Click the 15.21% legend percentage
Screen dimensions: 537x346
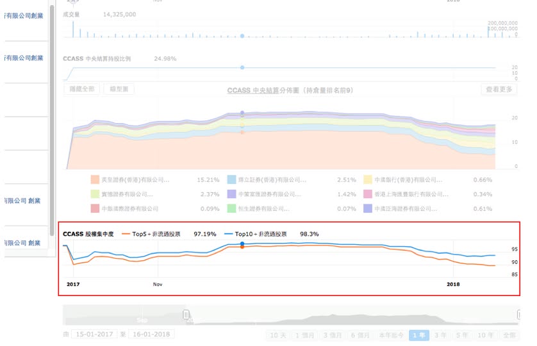point(208,179)
